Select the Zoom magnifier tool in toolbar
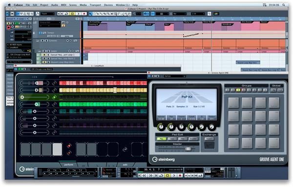The image size is (293, 187). [108, 14]
